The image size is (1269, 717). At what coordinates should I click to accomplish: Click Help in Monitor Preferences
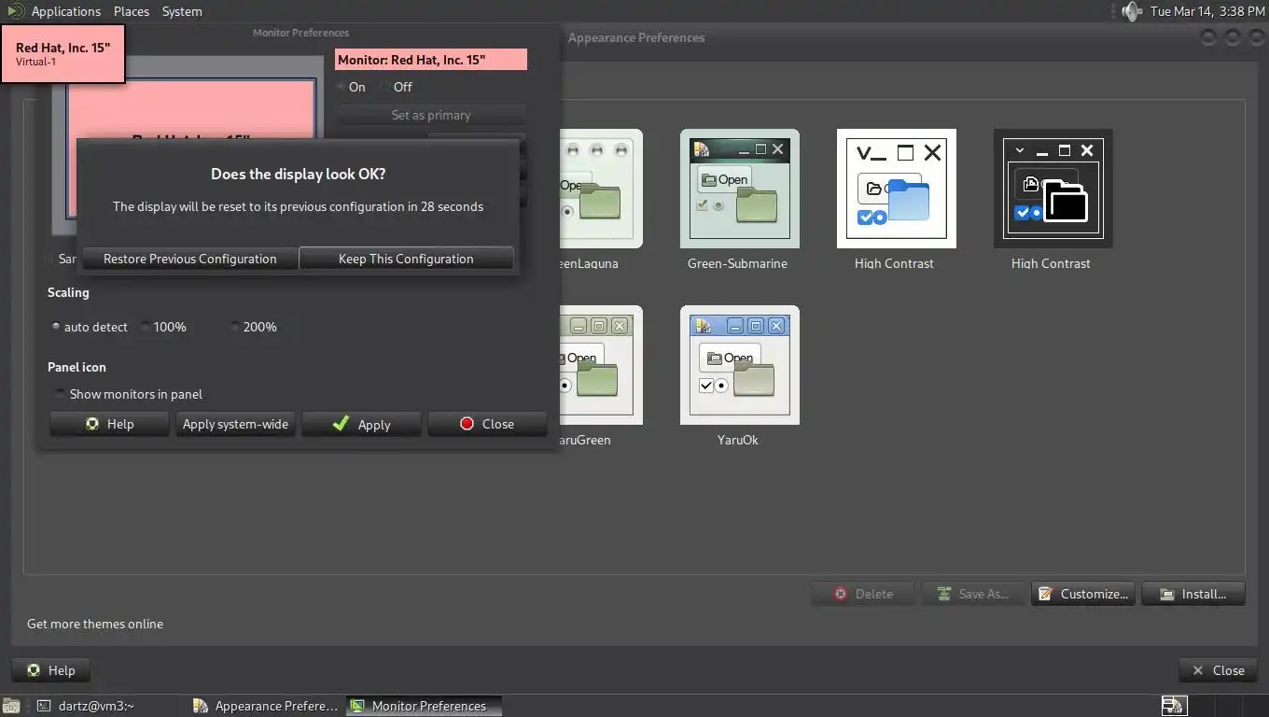(109, 424)
